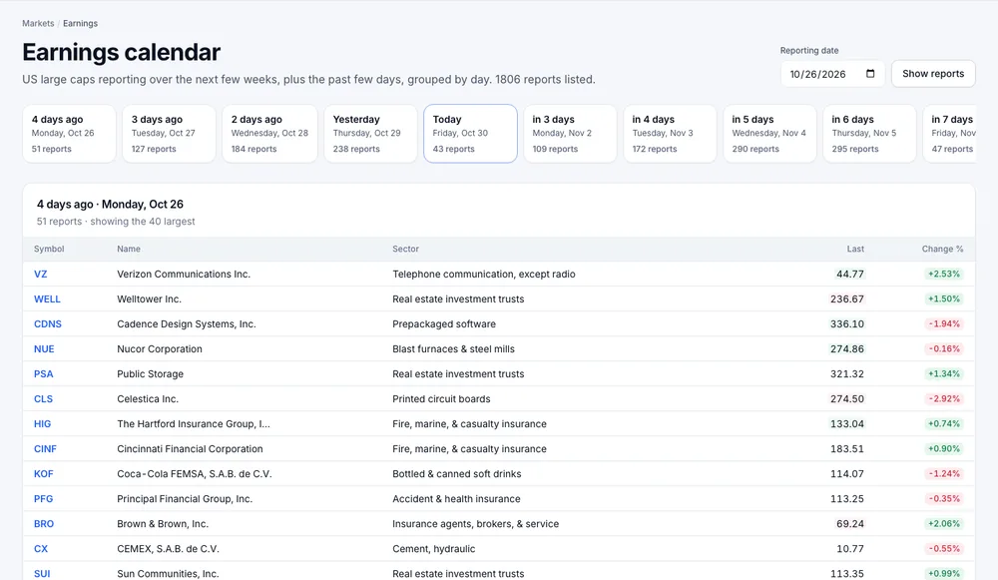Pick the in 5 days card
The width and height of the screenshot is (998, 580).
[x=769, y=134]
